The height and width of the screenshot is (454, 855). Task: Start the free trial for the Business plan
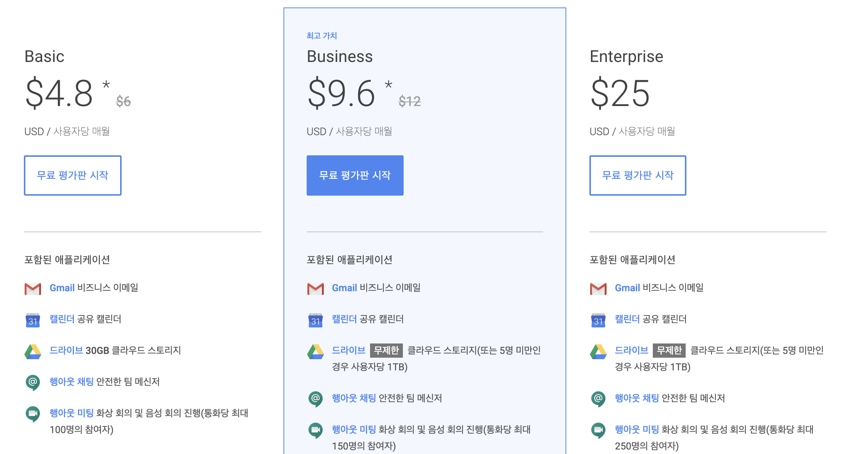click(x=355, y=175)
